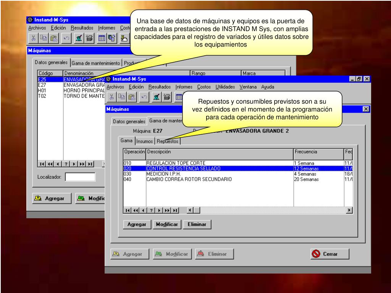Jump to last record in back window list navigator

(x=90, y=164)
